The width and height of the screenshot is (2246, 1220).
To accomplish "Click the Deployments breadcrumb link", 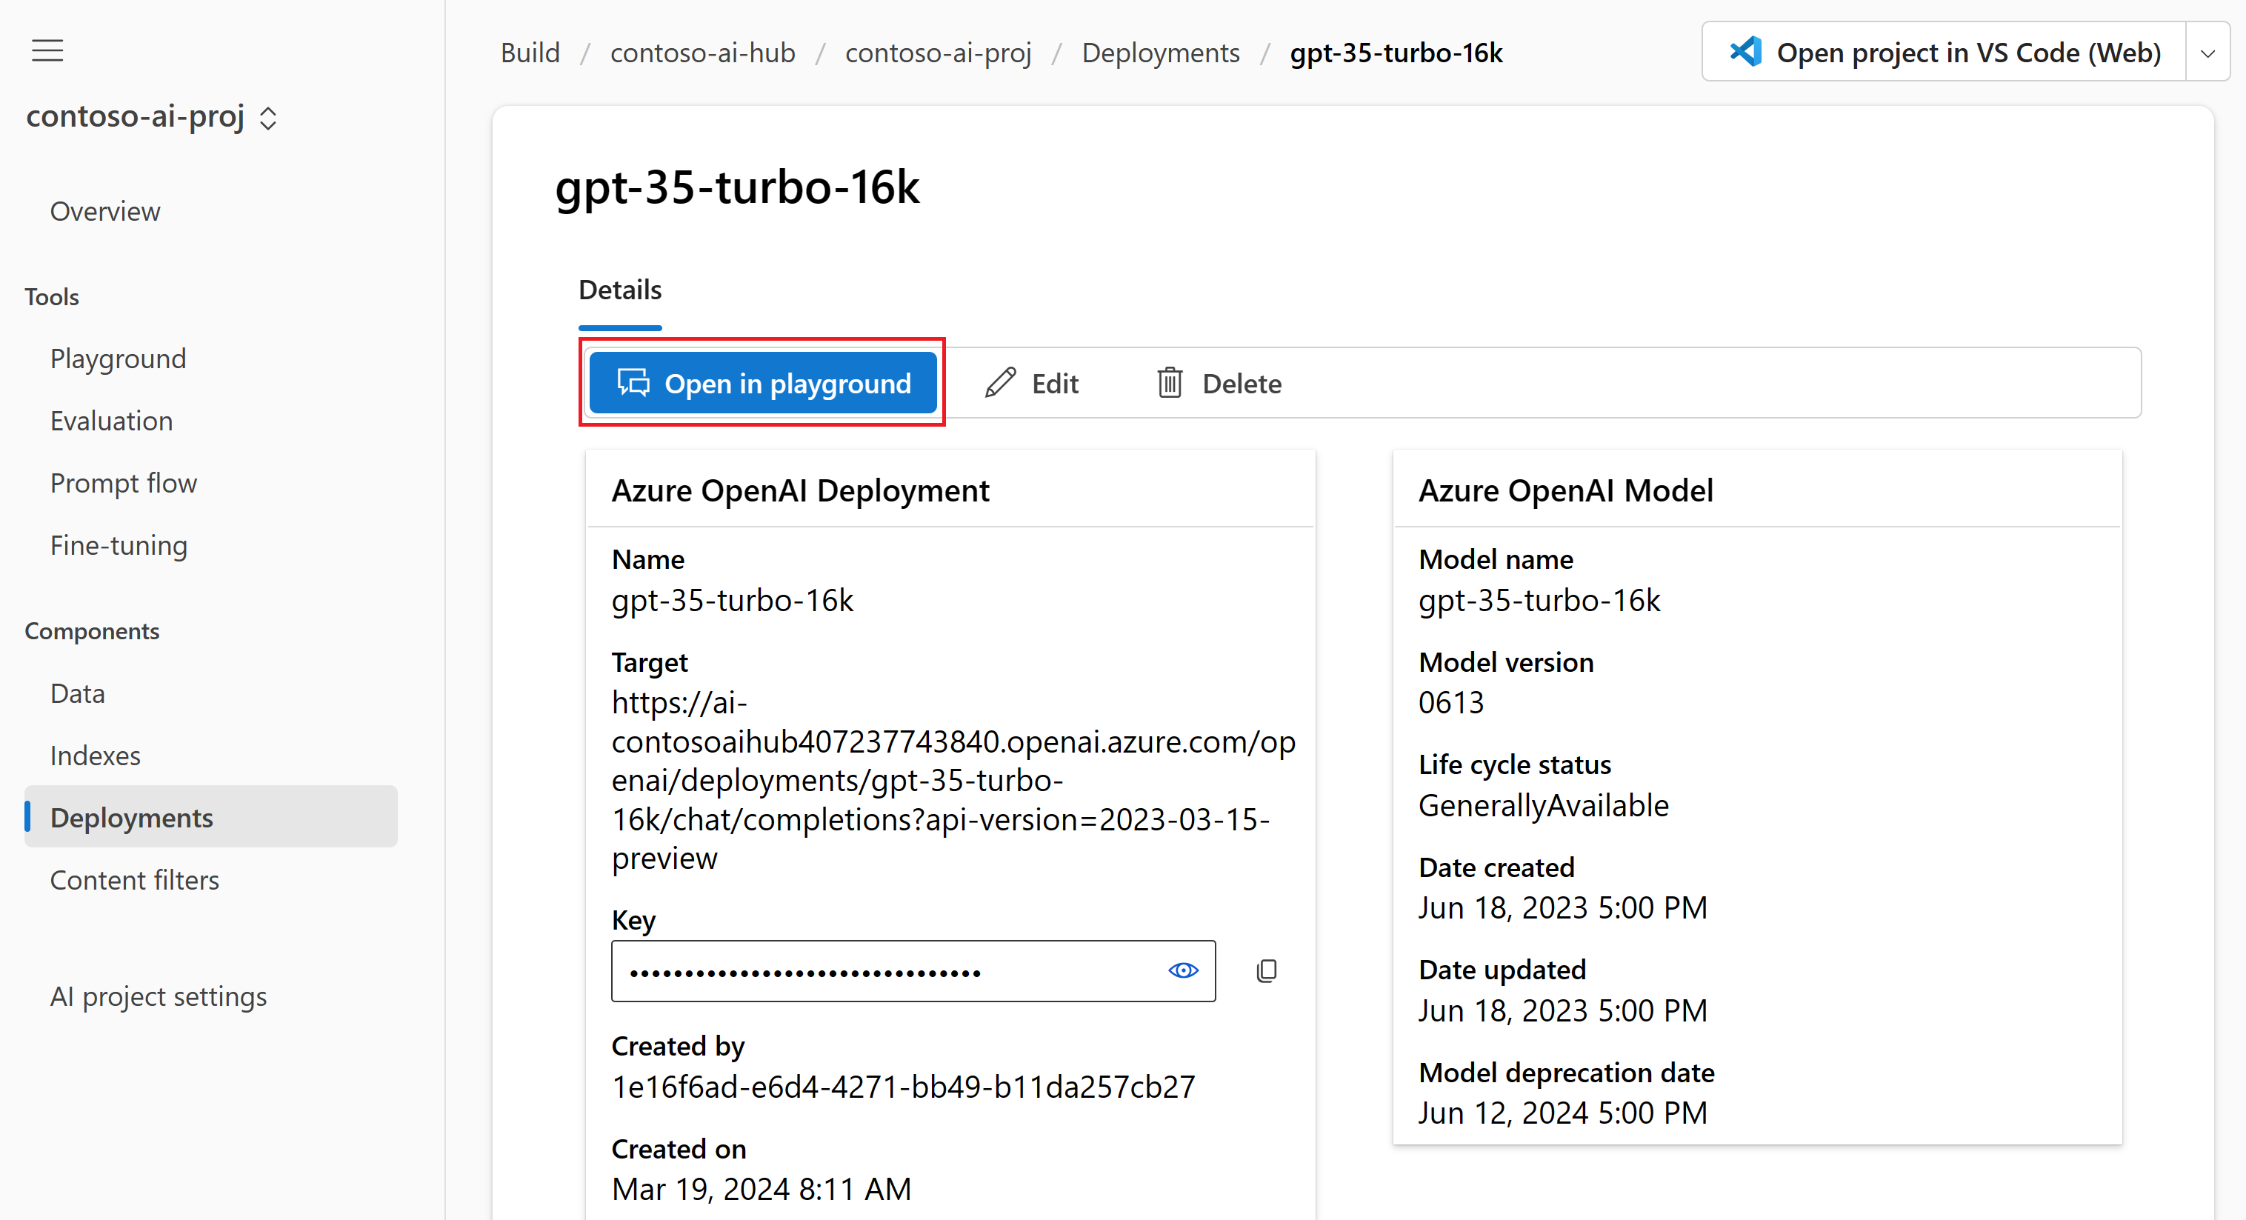I will tap(1161, 53).
